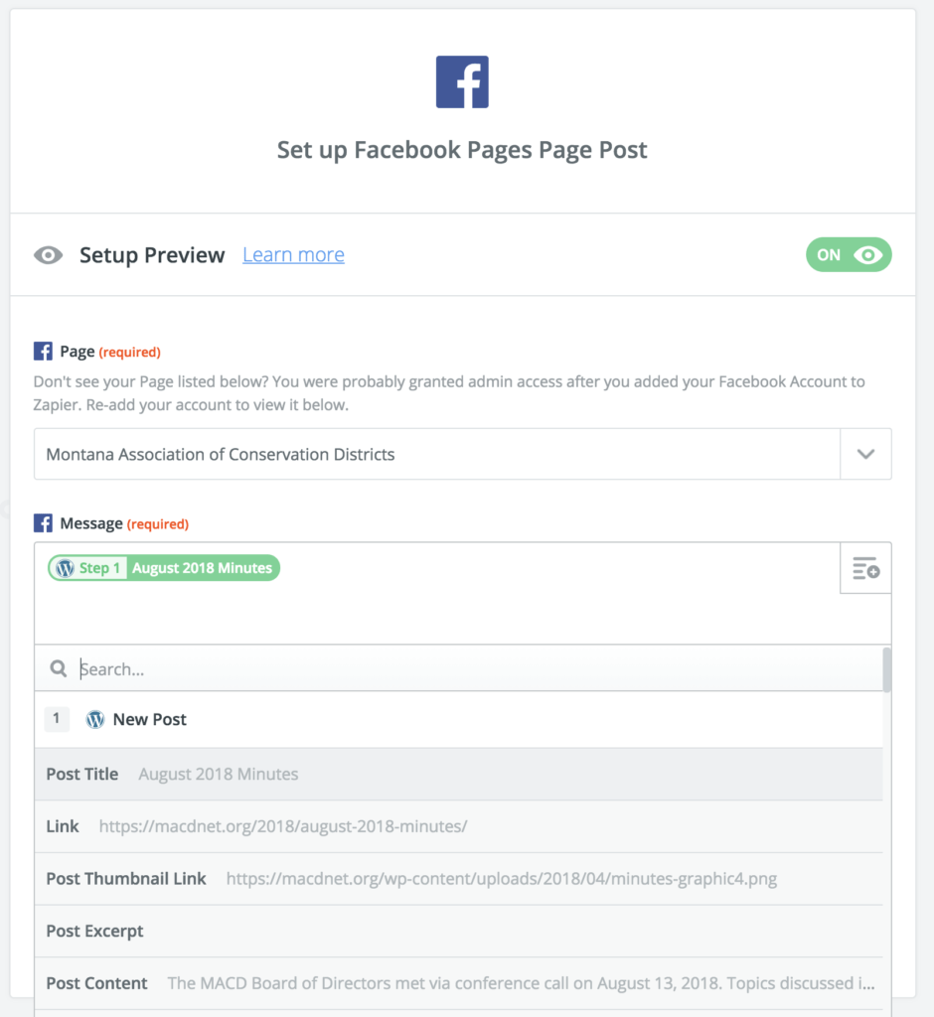Select the Post Title field option
This screenshot has height=1017, width=934.
(x=458, y=774)
